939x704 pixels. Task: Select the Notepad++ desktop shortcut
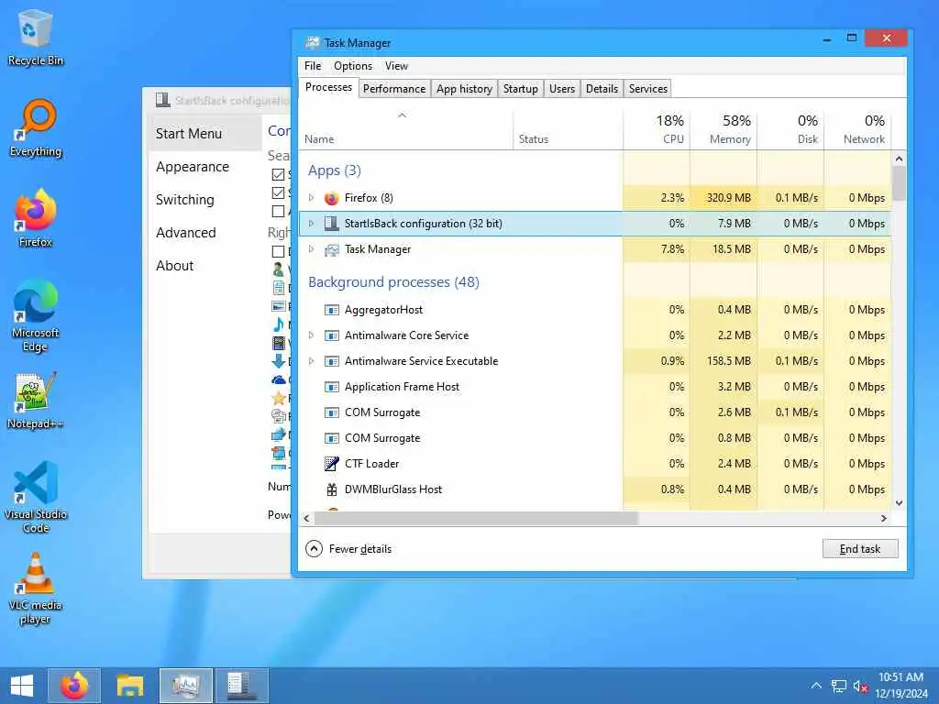point(36,401)
